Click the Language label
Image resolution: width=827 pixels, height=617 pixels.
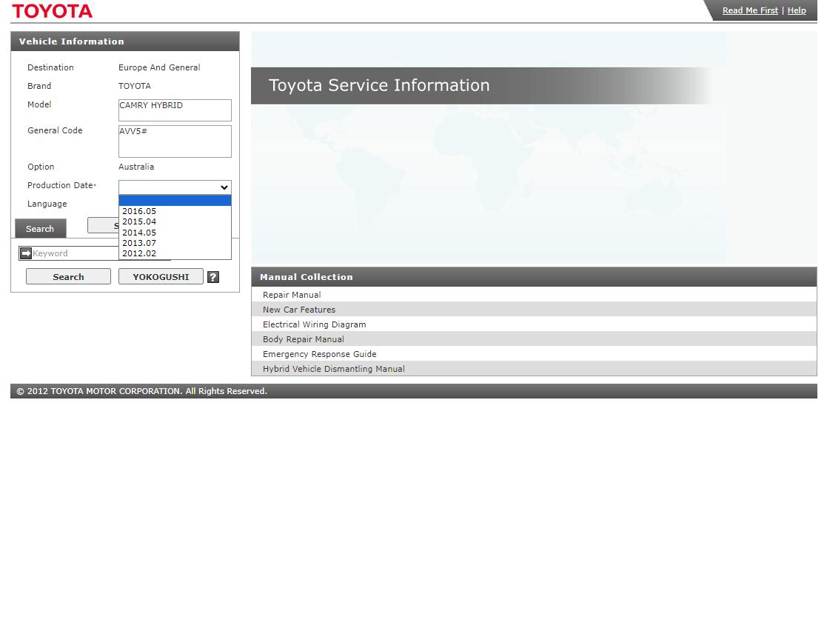pyautogui.click(x=47, y=204)
